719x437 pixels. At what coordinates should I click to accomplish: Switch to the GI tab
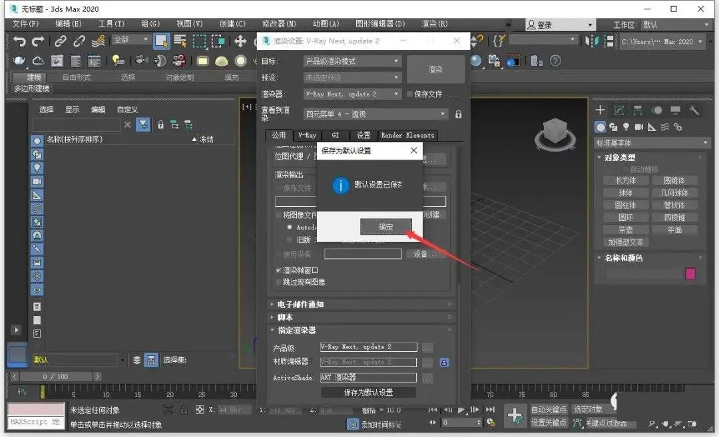coord(335,135)
